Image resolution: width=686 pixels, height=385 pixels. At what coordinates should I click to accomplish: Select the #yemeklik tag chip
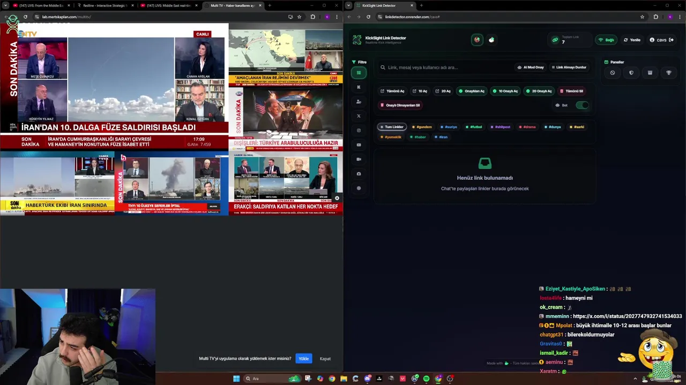391,137
